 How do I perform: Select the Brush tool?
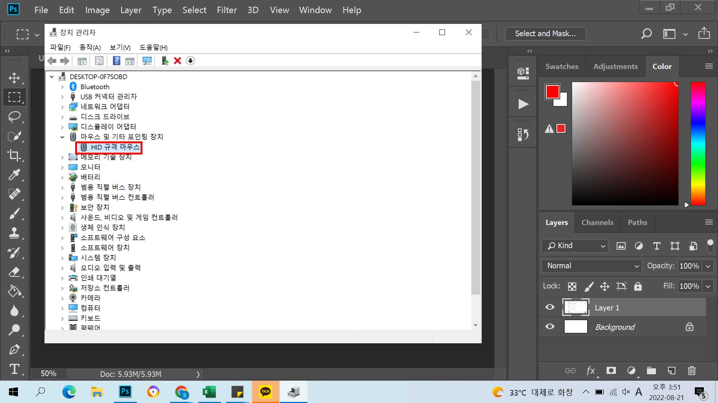pos(14,214)
